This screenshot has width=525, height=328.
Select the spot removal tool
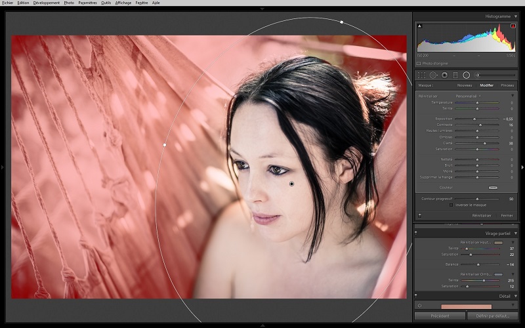pyautogui.click(x=433, y=75)
